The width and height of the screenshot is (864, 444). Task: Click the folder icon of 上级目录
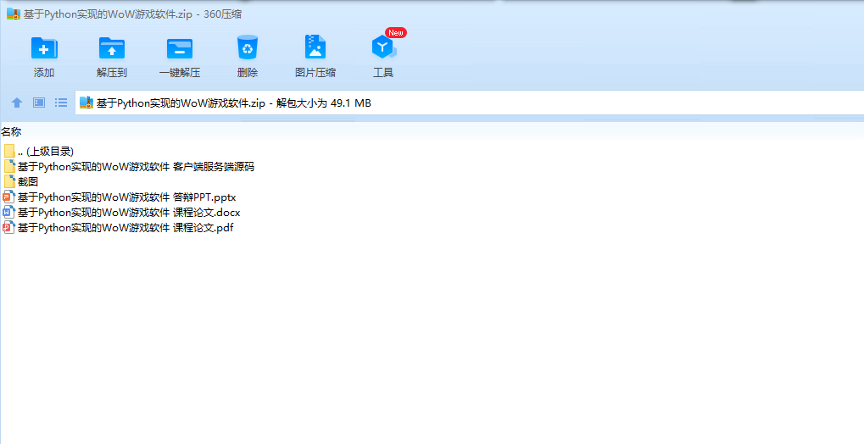[x=9, y=151]
